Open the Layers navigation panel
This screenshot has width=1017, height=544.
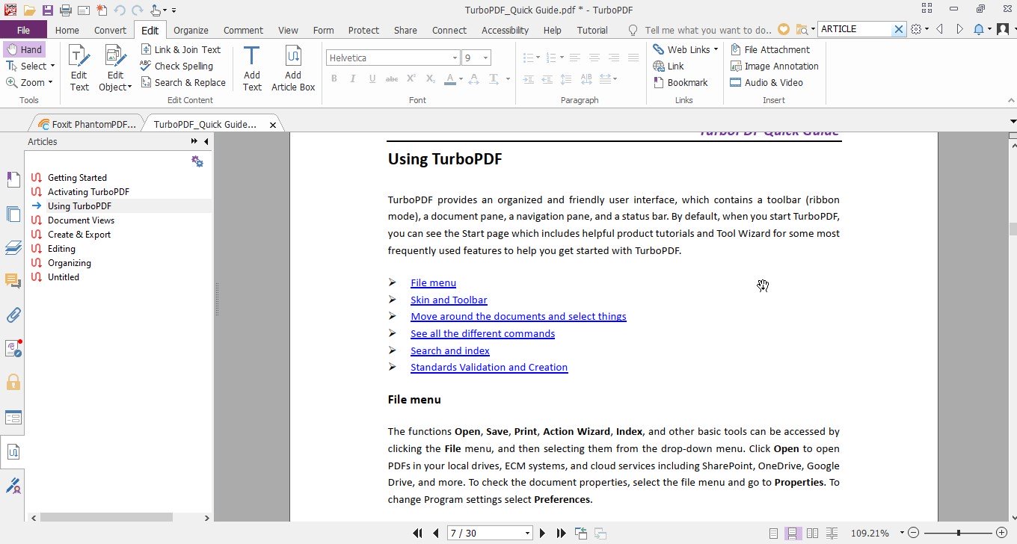(13, 247)
